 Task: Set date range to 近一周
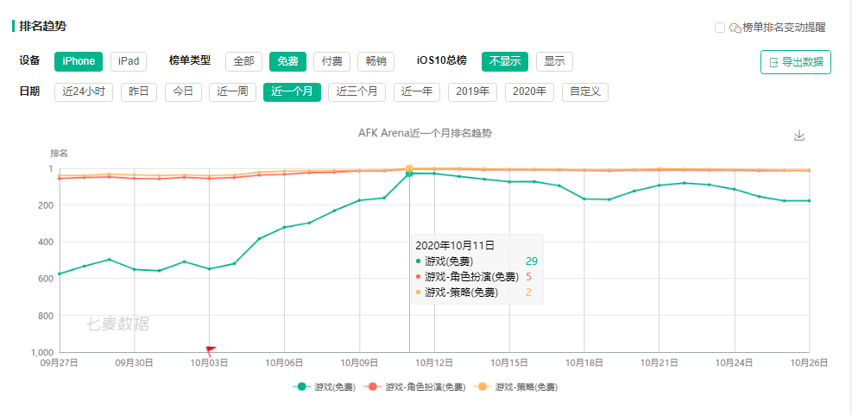[x=233, y=91]
